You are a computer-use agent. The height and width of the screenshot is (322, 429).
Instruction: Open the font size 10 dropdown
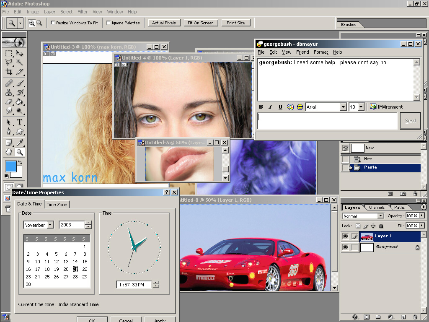click(361, 107)
